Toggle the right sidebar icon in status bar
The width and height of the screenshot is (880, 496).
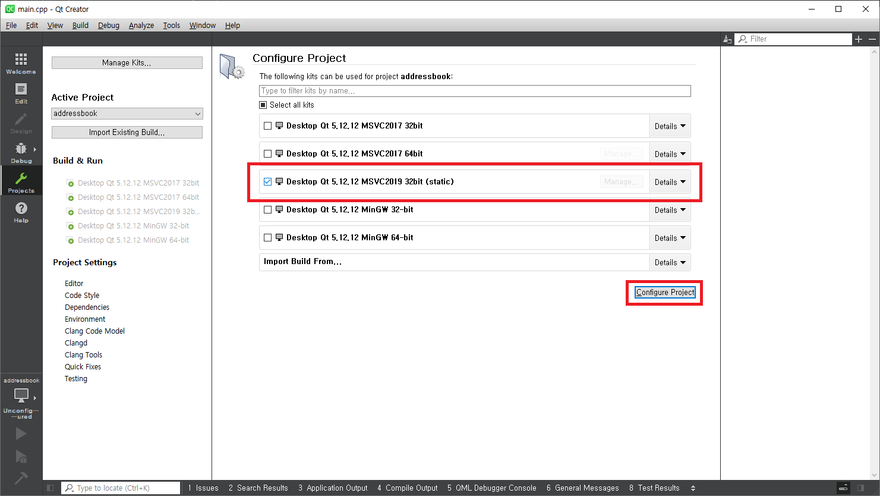(x=861, y=488)
